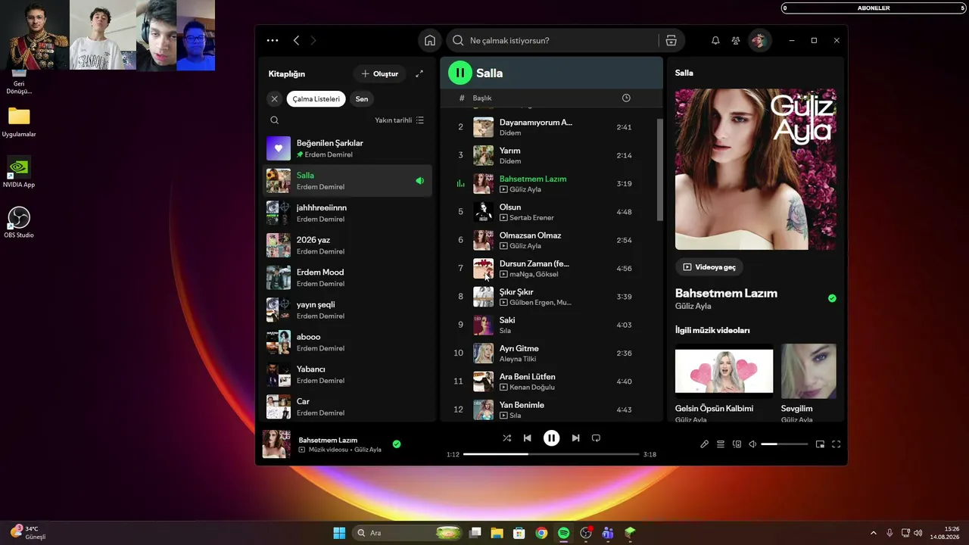
Task: Toggle the liked checkmark in player bar
Action: [x=397, y=444]
